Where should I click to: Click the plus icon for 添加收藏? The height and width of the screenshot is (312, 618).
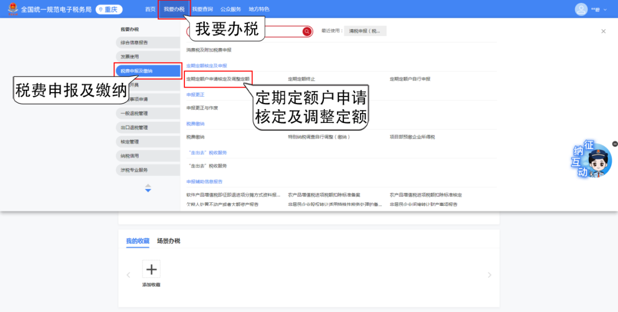point(151,269)
